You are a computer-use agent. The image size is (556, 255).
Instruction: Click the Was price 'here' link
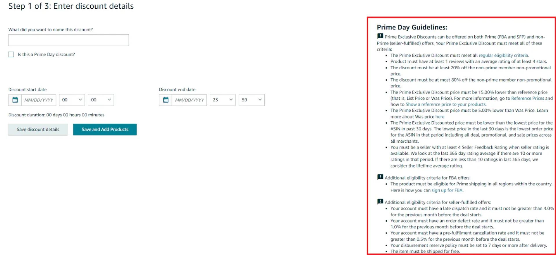440,117
